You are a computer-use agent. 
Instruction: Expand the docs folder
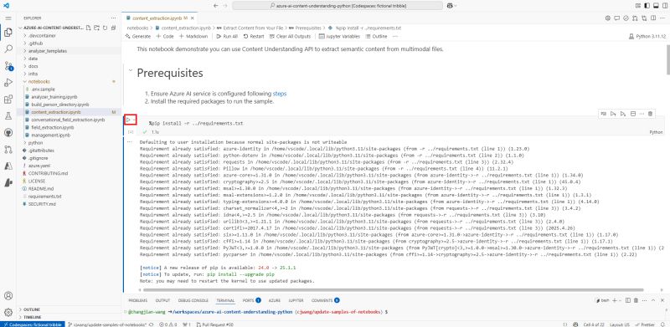(69, 66)
